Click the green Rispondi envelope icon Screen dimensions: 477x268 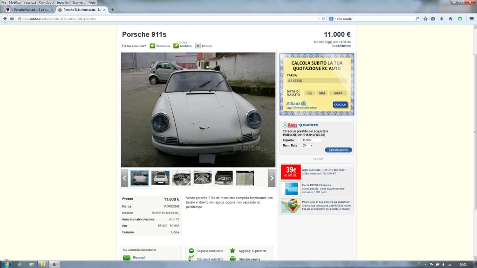pyautogui.click(x=127, y=258)
